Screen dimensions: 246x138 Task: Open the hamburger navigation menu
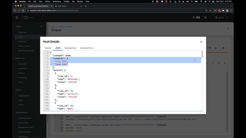[17, 18]
